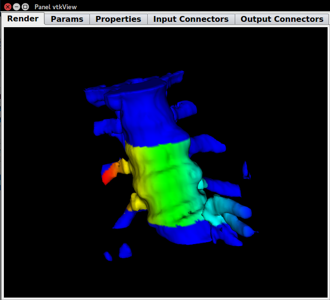Go to the Input Connectors tab

191,19
